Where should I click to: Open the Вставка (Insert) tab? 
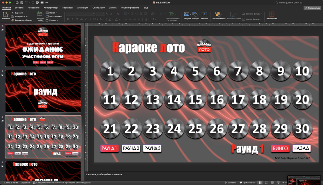(19, 8)
